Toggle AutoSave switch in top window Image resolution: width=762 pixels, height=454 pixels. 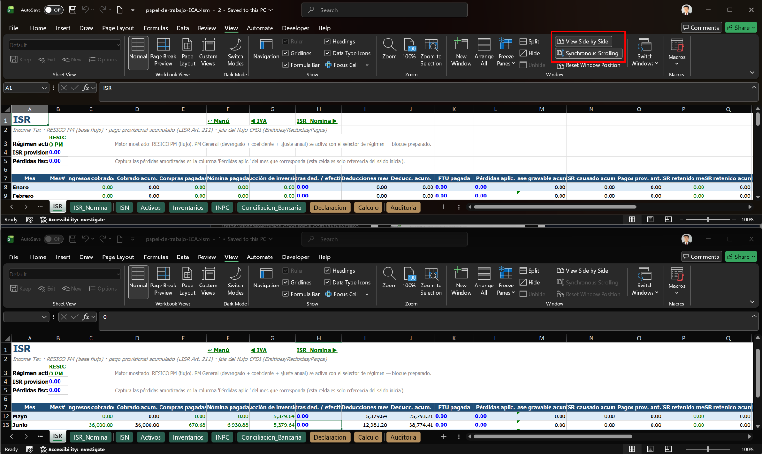point(53,10)
